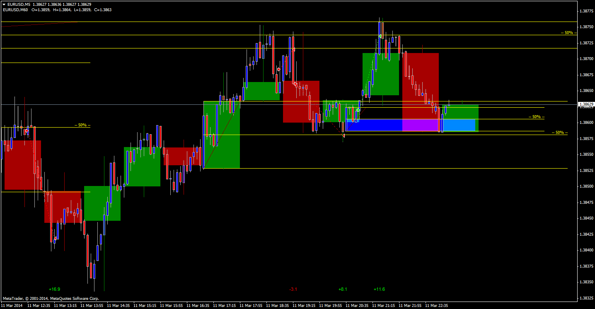Click the 11 Mar 15:15 time label
This screenshot has width=595, height=309.
pos(145,306)
